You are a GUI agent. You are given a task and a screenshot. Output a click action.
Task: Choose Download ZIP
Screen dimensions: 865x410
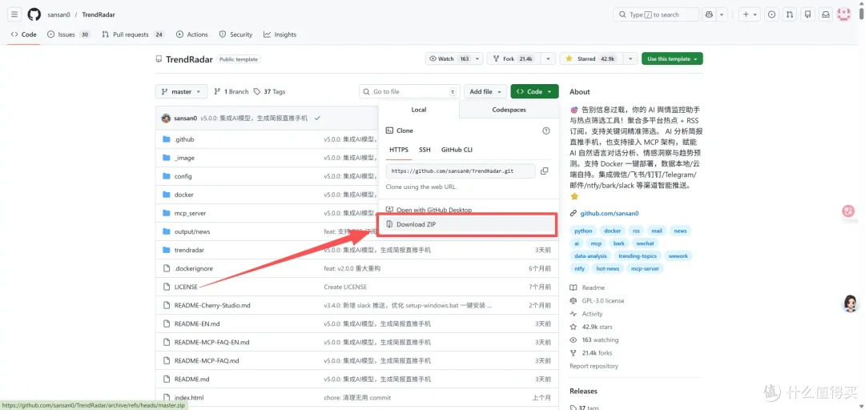(x=469, y=224)
